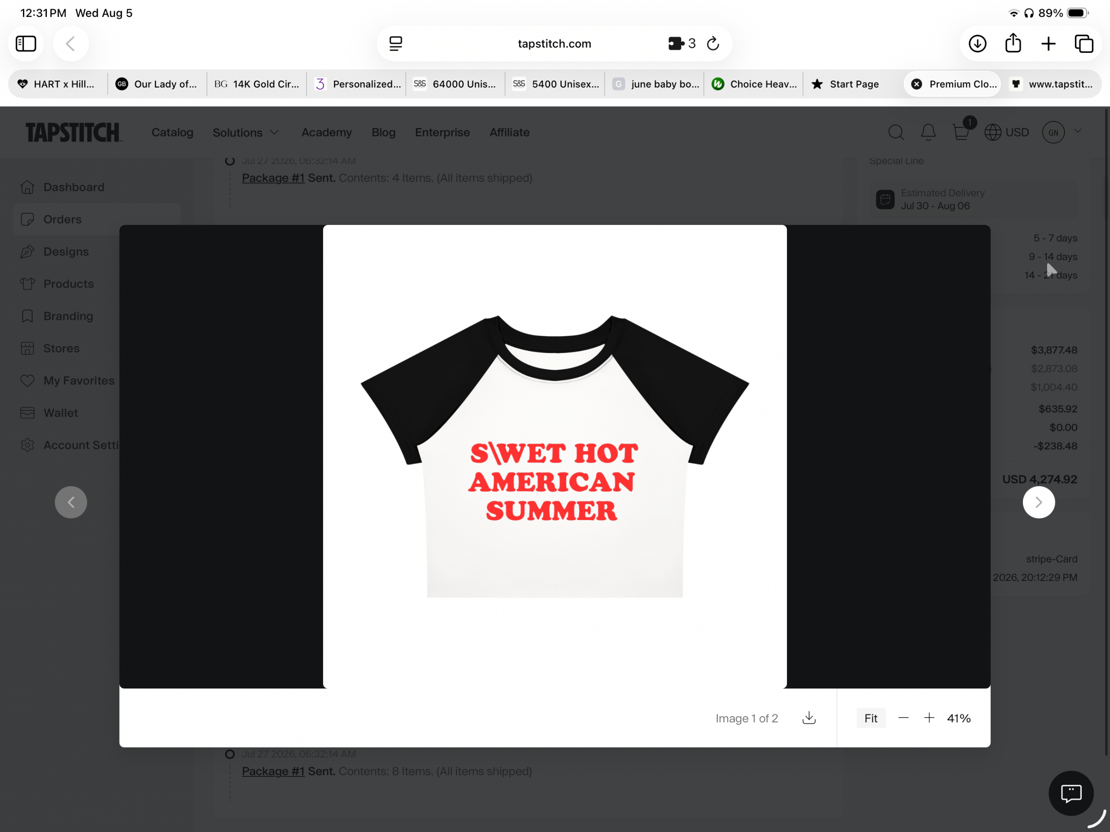The width and height of the screenshot is (1110, 832).
Task: Go to next image arrow
Action: [x=1038, y=502]
